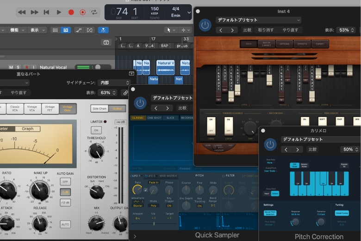Toggle the automation curve icon
This screenshot has height=241, width=361.
[x=79, y=30]
